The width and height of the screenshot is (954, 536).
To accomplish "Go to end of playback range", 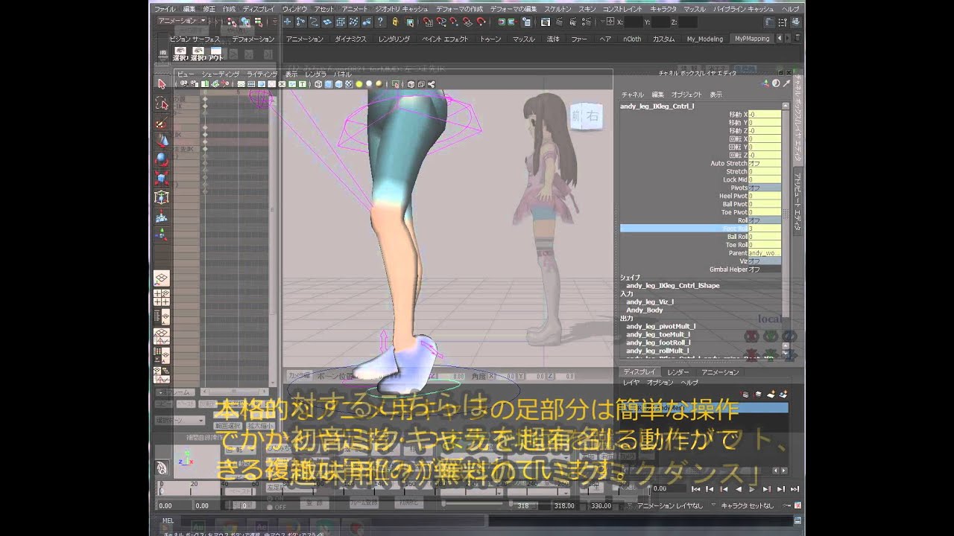I will tap(795, 488).
